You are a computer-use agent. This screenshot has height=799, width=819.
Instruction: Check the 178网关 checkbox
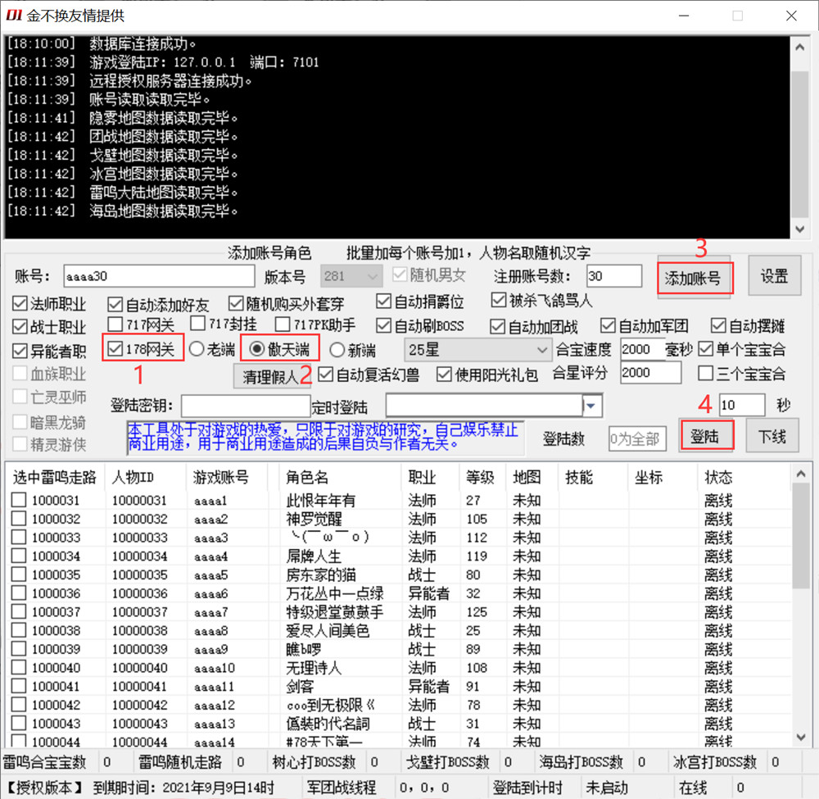point(115,349)
